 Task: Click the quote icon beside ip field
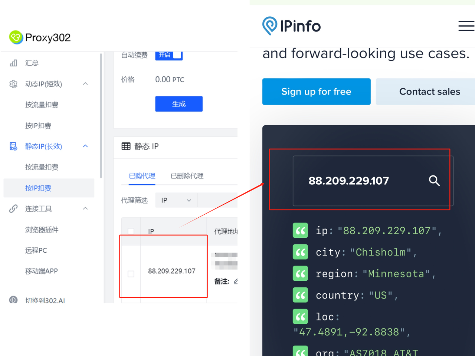(x=300, y=230)
